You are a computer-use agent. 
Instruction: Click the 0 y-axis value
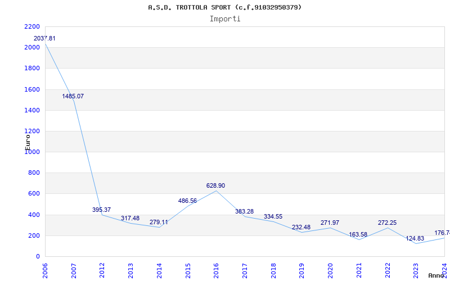coord(38,256)
